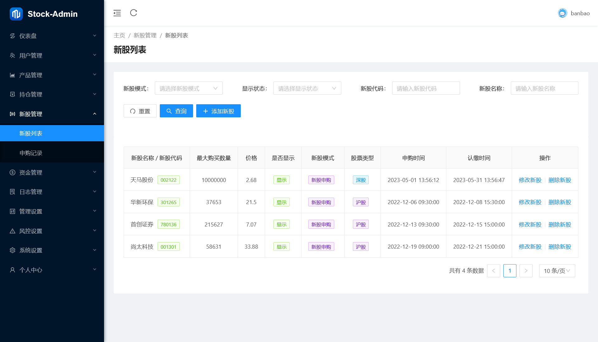The height and width of the screenshot is (342, 598).
Task: Click the 添加新股 button
Action: [218, 111]
